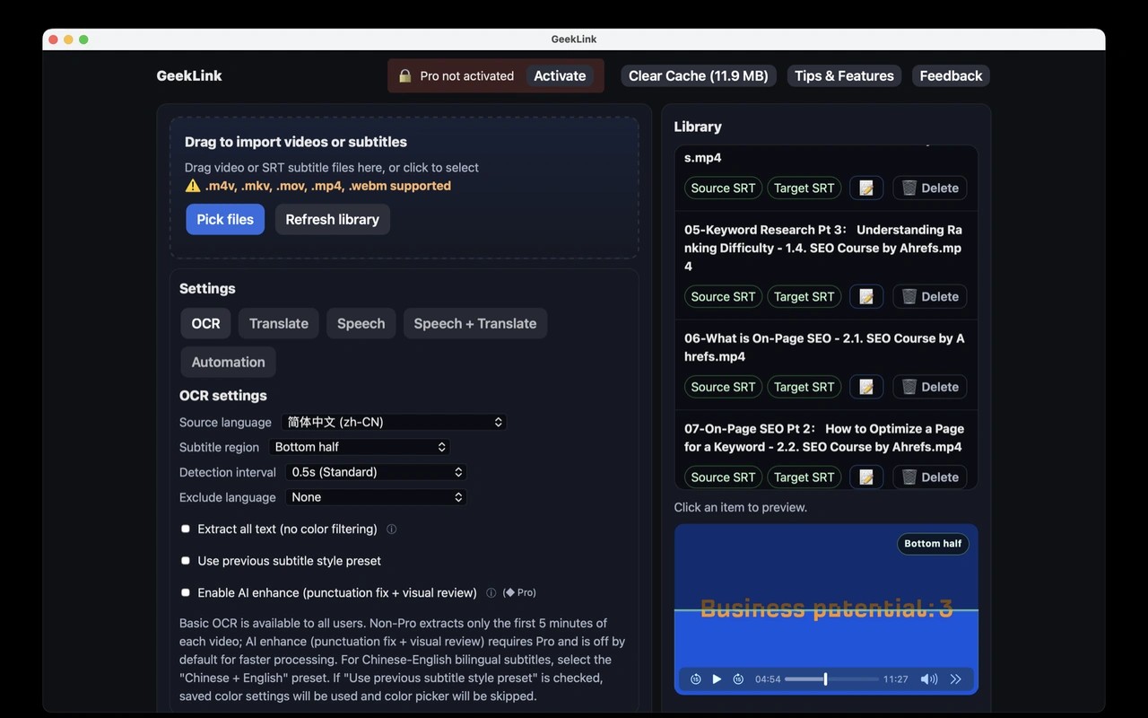Skip forward 15 seconds in the preview
Screen dimensions: 1148x718
click(x=738, y=679)
